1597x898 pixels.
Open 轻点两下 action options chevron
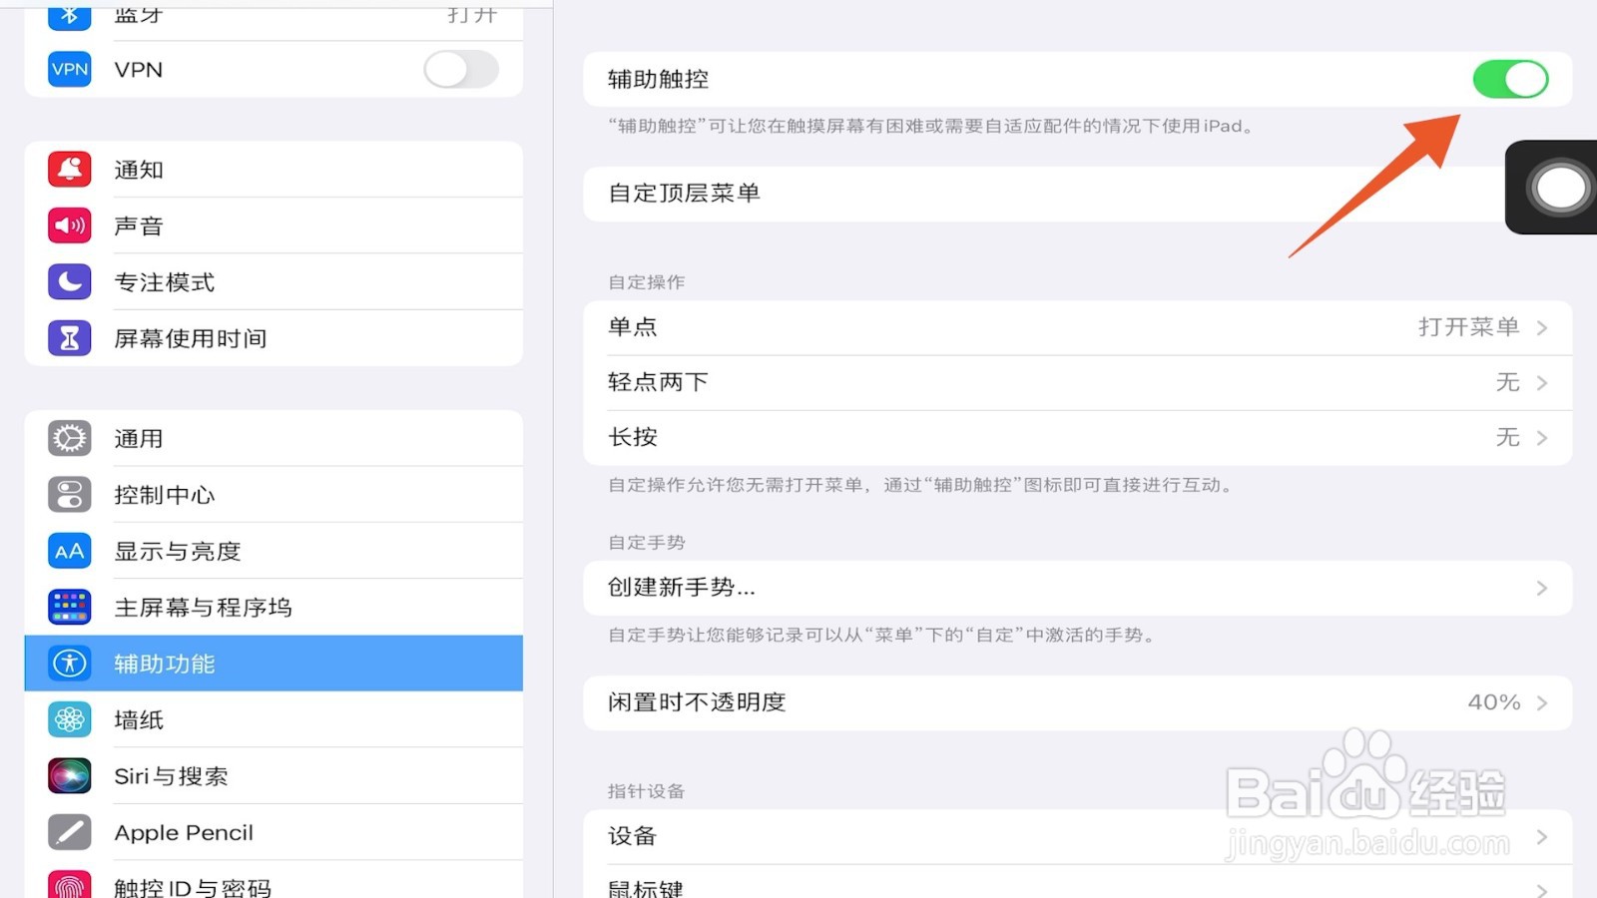click(1542, 382)
